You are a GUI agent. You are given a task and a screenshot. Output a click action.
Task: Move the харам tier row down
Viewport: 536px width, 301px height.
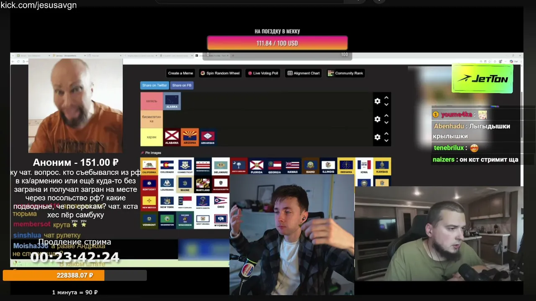[x=387, y=140]
